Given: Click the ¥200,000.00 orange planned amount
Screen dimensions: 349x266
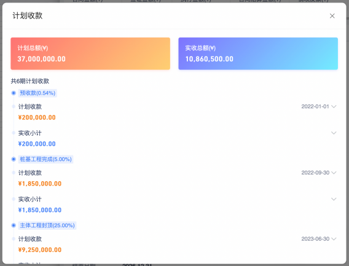Looking at the screenshot, I should [x=37, y=117].
